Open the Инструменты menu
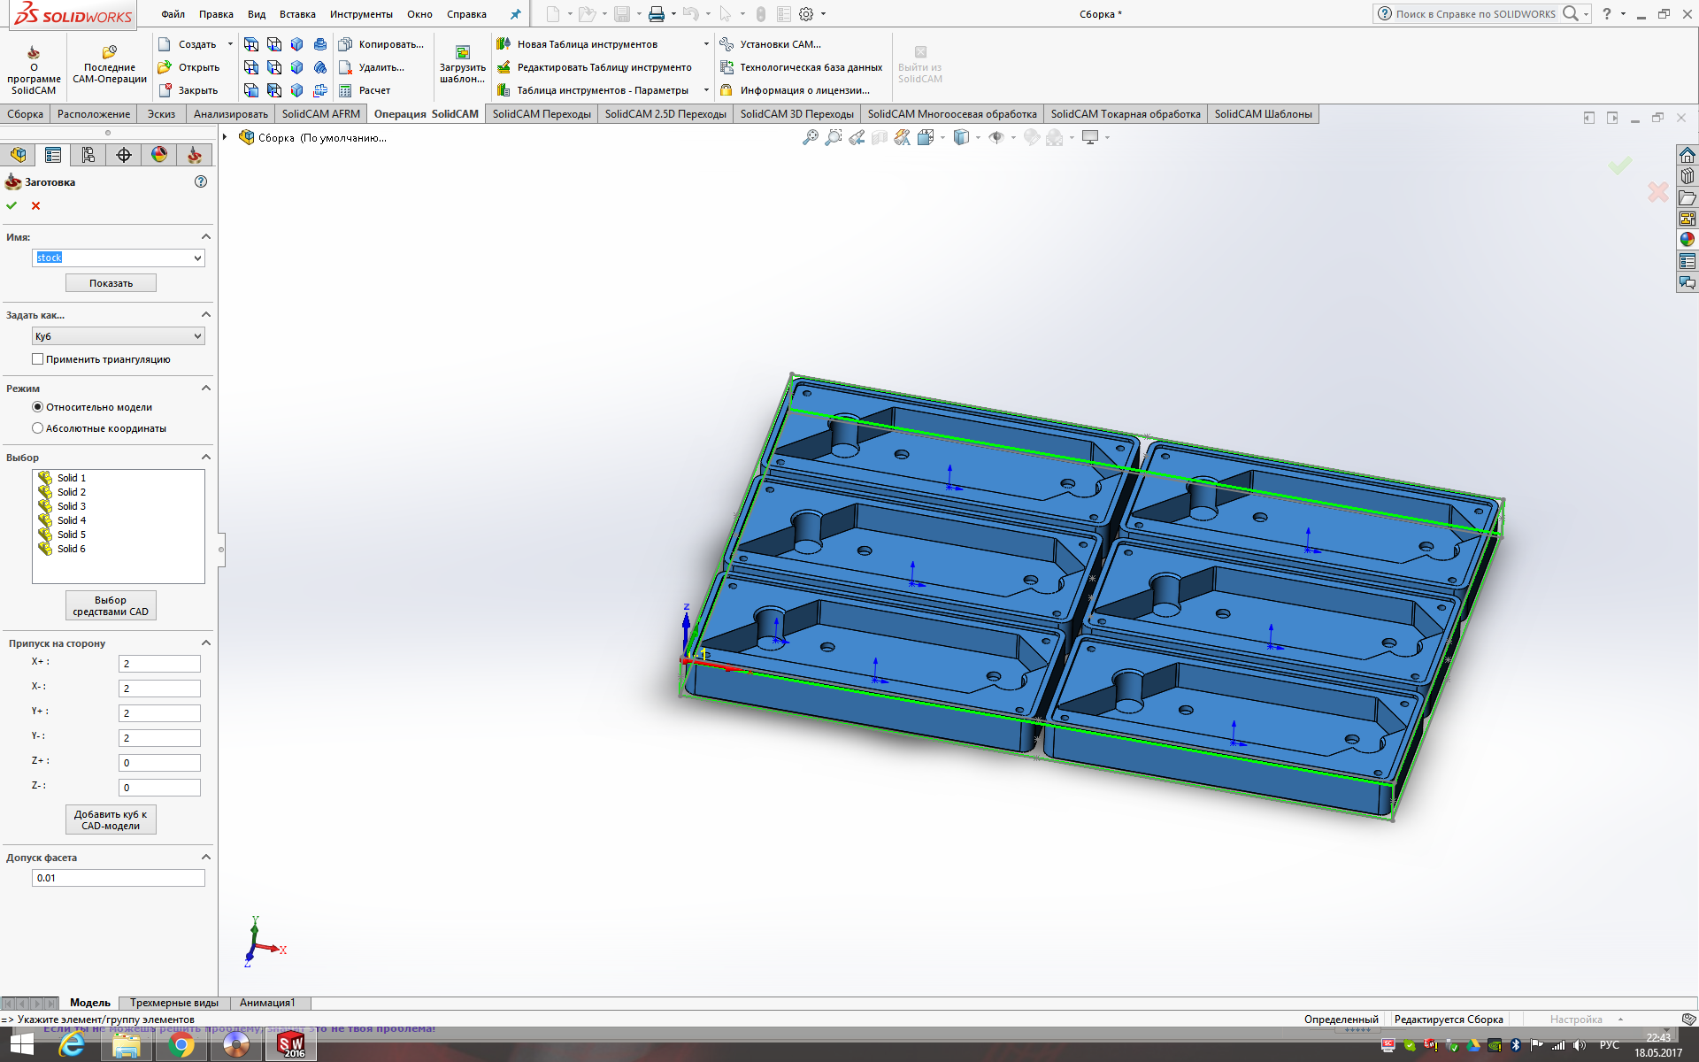 [361, 14]
